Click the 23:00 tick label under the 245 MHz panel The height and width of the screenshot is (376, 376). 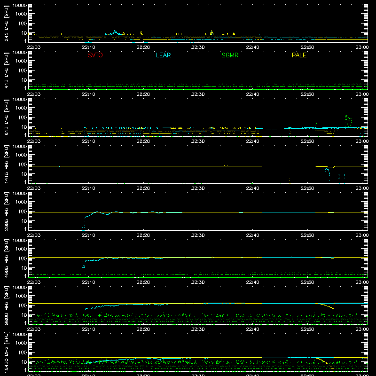(362, 47)
